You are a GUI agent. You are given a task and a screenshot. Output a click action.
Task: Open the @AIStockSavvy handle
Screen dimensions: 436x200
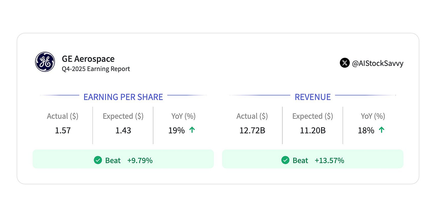point(378,63)
